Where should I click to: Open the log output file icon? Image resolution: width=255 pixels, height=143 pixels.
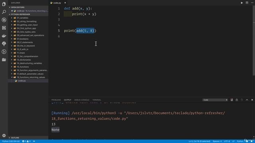(242, 100)
